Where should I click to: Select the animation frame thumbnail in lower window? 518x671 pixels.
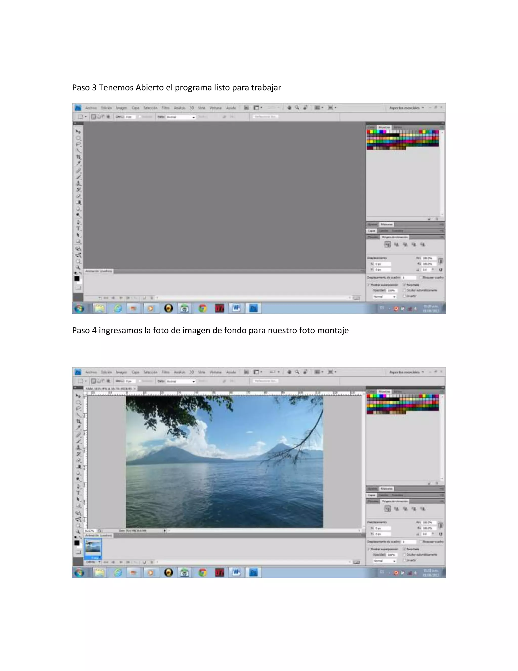coord(93,548)
